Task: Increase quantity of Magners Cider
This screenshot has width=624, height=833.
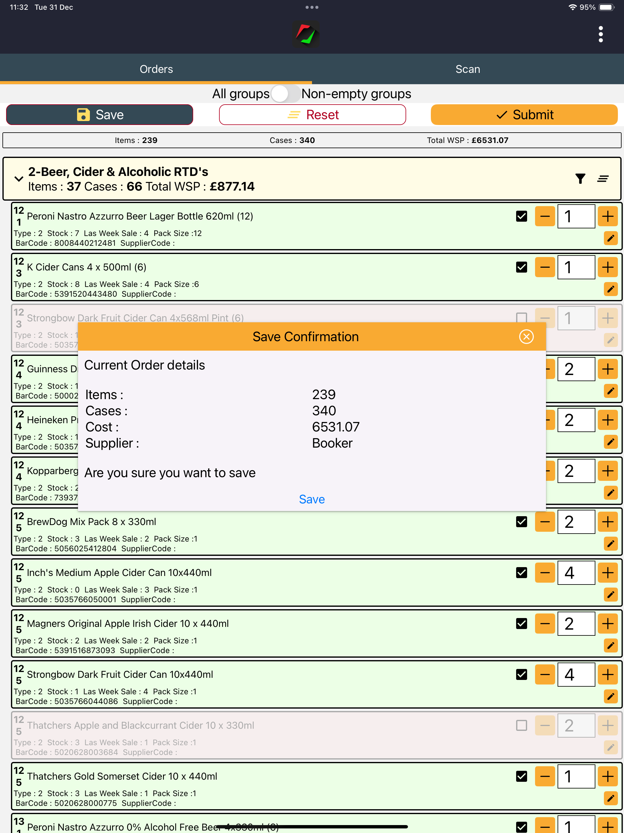Action: (x=608, y=623)
